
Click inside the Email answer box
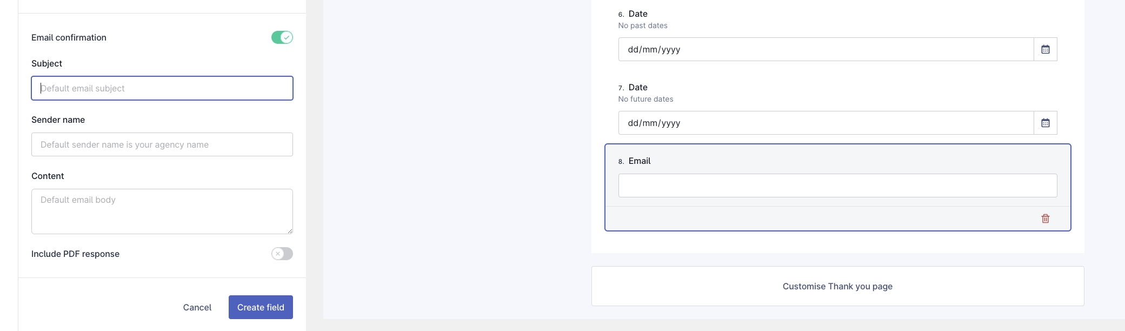click(837, 185)
